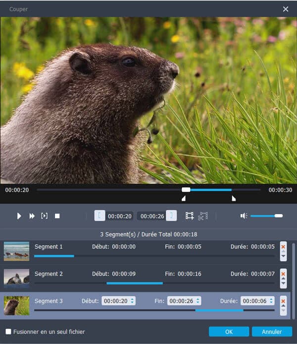The width and height of the screenshot is (297, 344).
Task: Click Segment 2 blue range bar
Action: pos(135,283)
